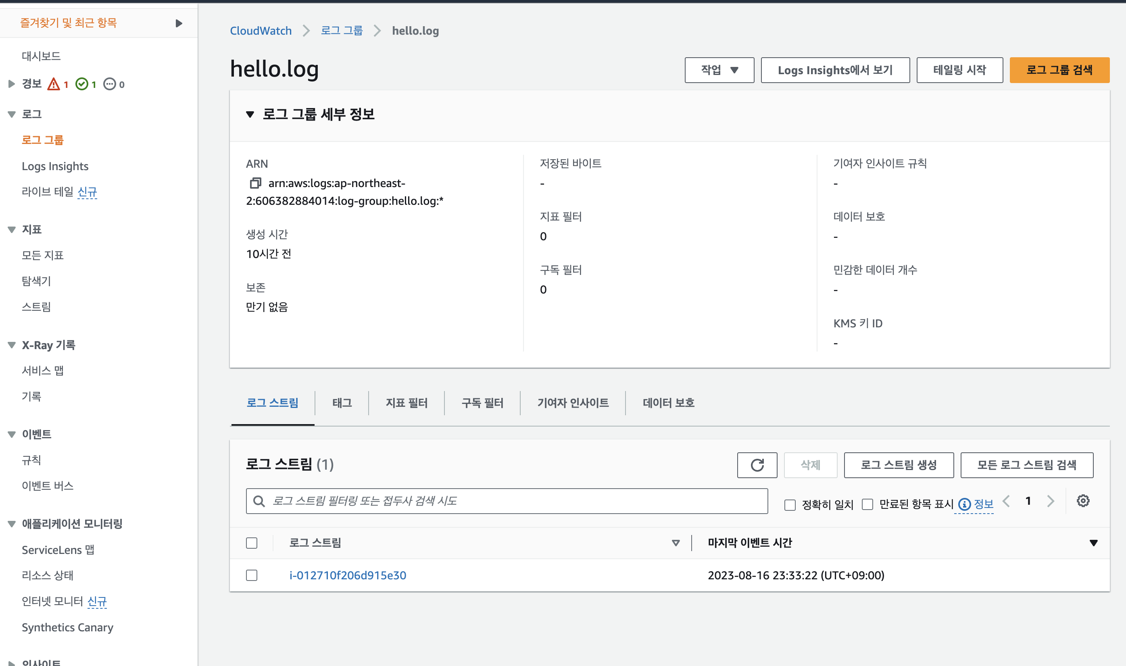Expand the 경보 sidebar section

tap(12, 84)
